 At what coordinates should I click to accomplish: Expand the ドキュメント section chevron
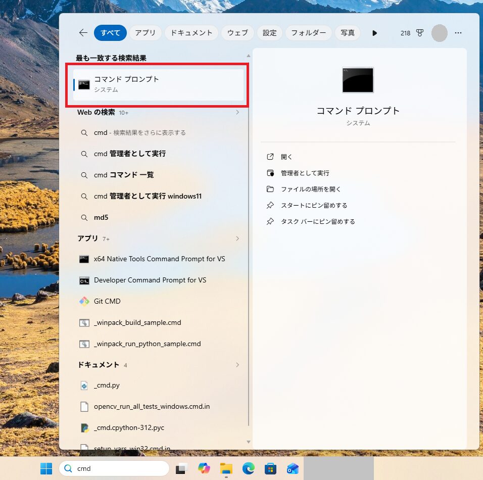click(237, 365)
